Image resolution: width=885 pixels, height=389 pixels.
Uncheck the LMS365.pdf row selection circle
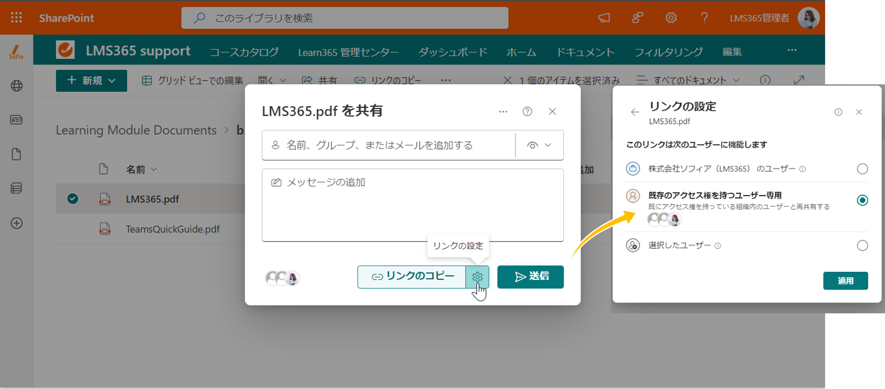72,198
